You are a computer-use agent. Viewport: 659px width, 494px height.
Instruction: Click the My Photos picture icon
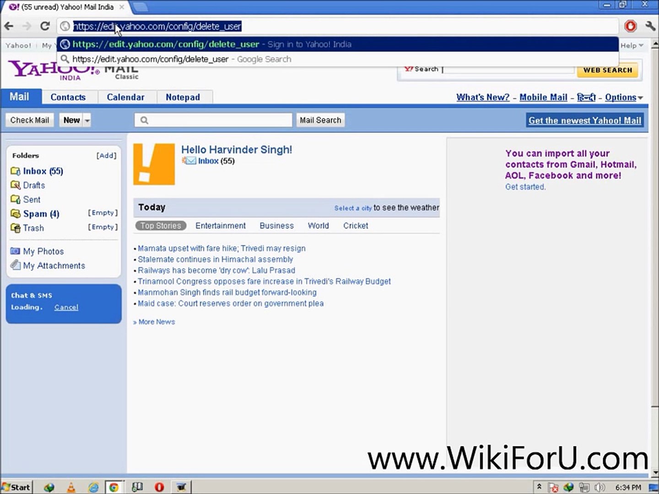click(15, 251)
